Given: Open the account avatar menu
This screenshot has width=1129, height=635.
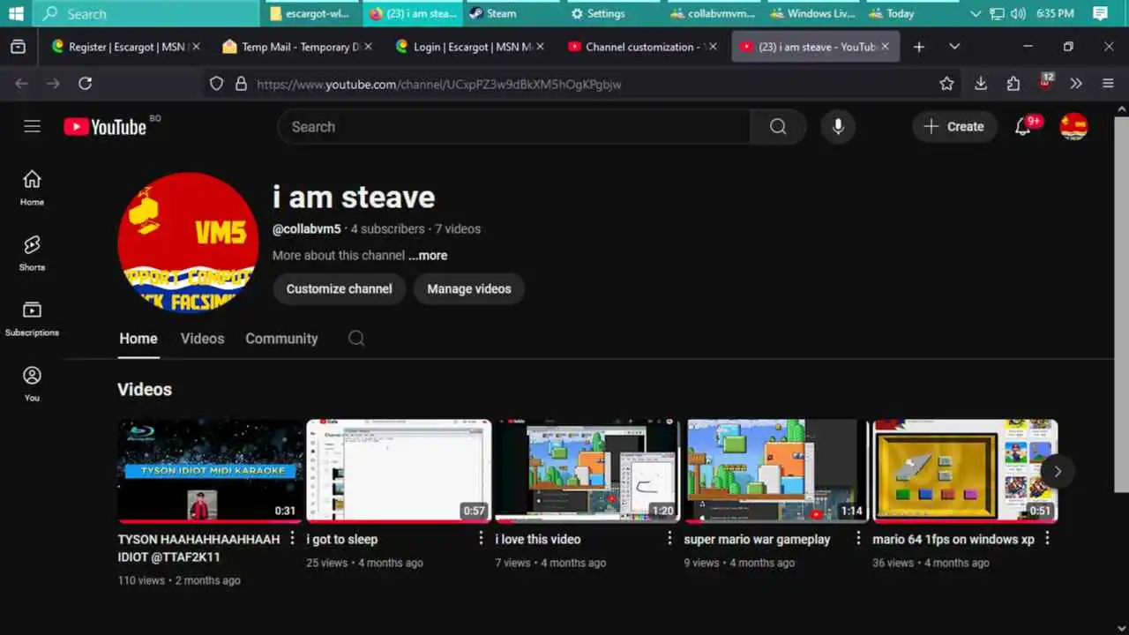Looking at the screenshot, I should coord(1073,127).
